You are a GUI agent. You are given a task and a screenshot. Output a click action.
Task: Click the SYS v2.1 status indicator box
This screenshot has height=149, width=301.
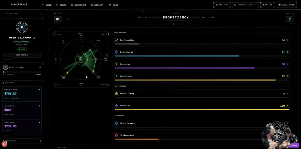pos(290,19)
